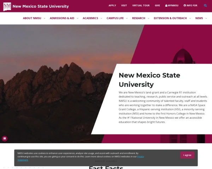Click the Apply link
The height and width of the screenshot is (169, 212).
click(x=112, y=6)
